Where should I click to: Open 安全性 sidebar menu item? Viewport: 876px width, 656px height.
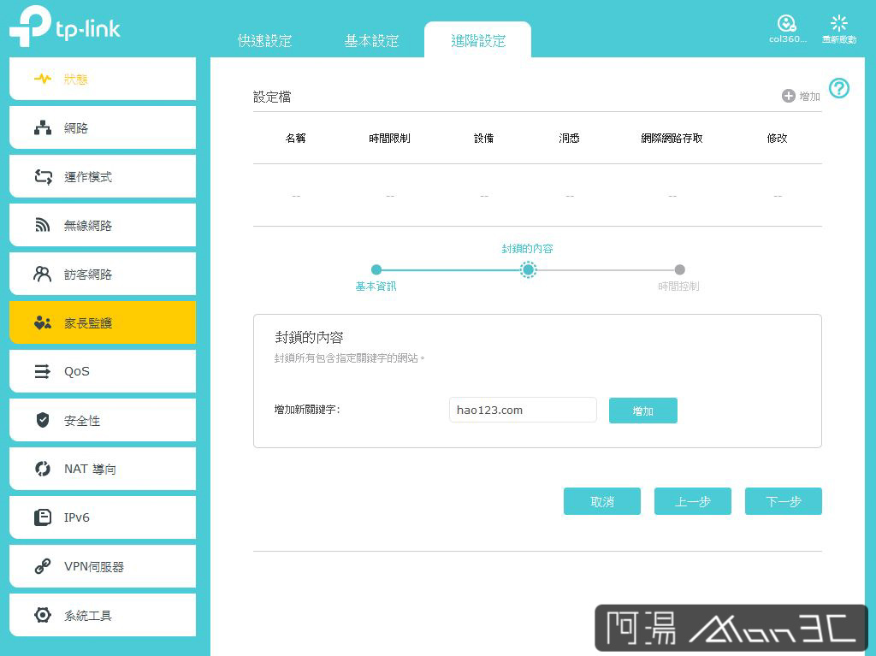point(103,420)
